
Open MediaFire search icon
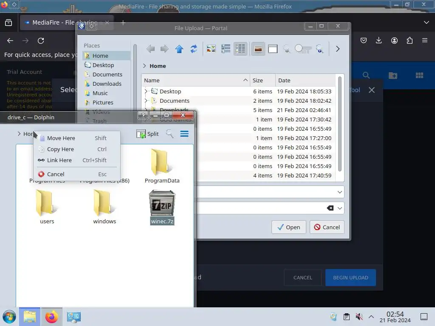click(x=366, y=76)
